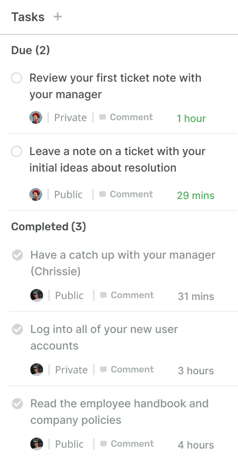Comment on 'Leave a note on a ticket' task
The height and width of the screenshot is (466, 238).
pyautogui.click(x=126, y=194)
